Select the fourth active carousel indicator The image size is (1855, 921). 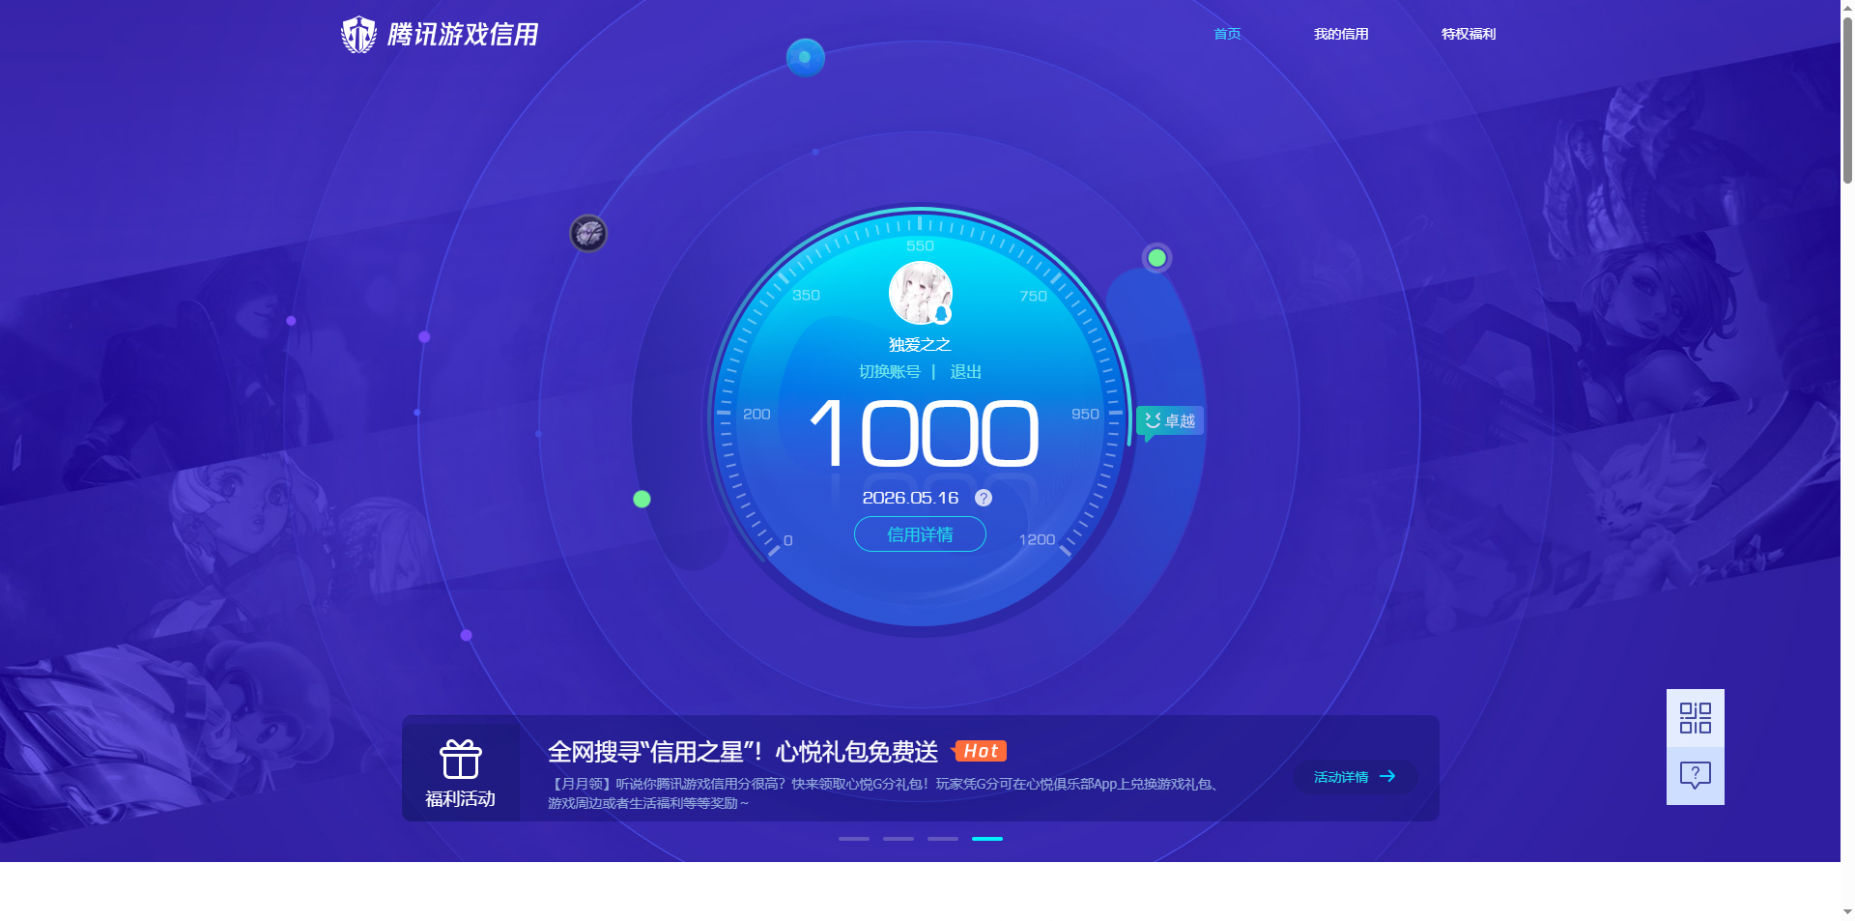click(x=987, y=839)
